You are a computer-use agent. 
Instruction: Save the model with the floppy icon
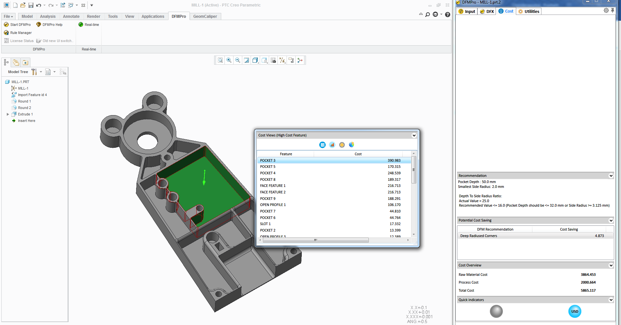(31, 5)
